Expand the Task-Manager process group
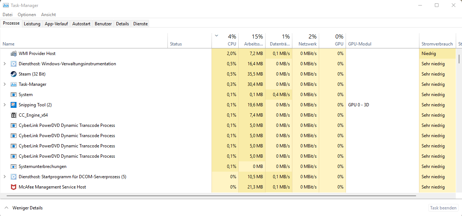The height and width of the screenshot is (216, 462). coord(4,84)
